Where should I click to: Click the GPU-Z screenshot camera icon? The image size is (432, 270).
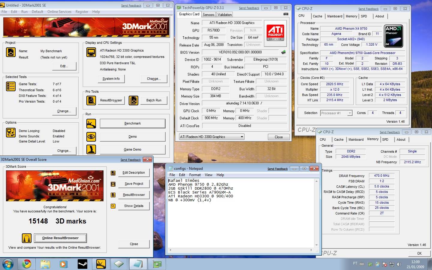[x=286, y=14]
